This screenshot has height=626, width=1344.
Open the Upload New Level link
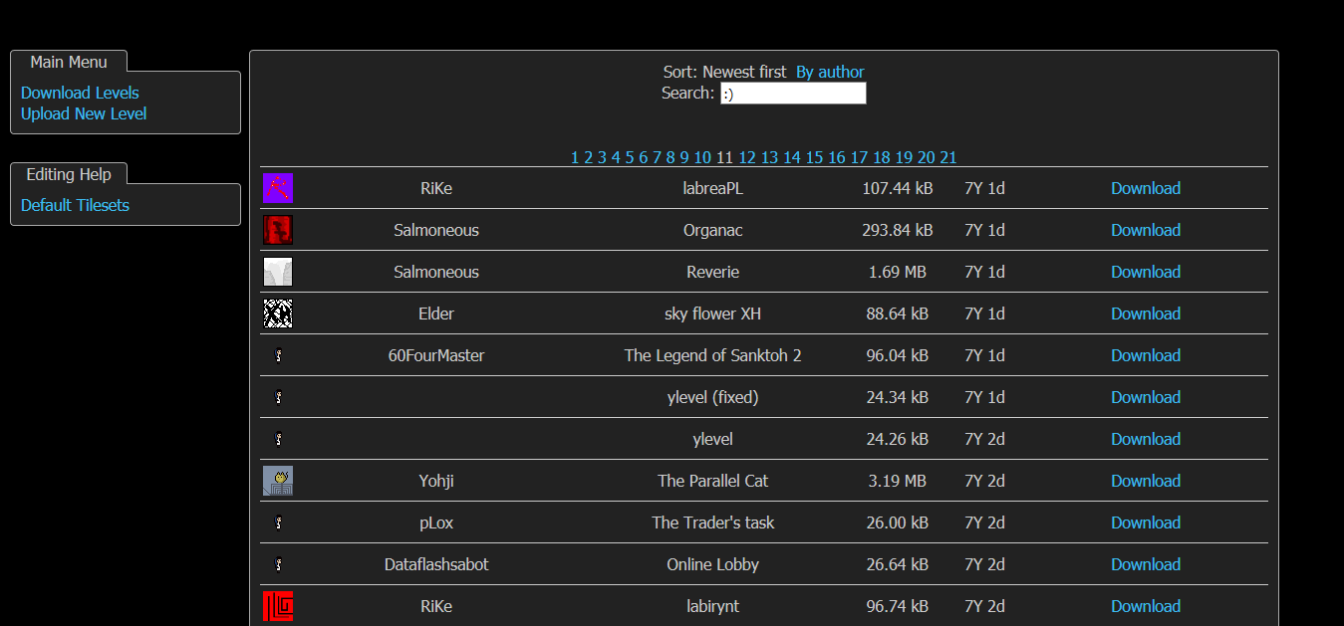pyautogui.click(x=84, y=113)
